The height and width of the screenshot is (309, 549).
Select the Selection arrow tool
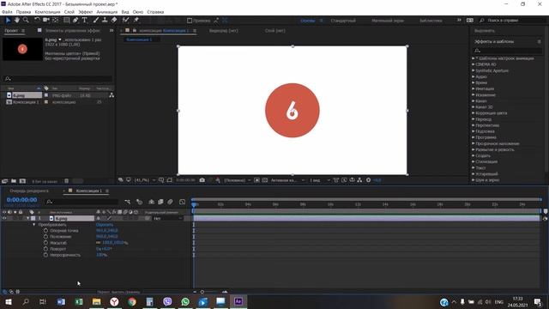coord(8,21)
